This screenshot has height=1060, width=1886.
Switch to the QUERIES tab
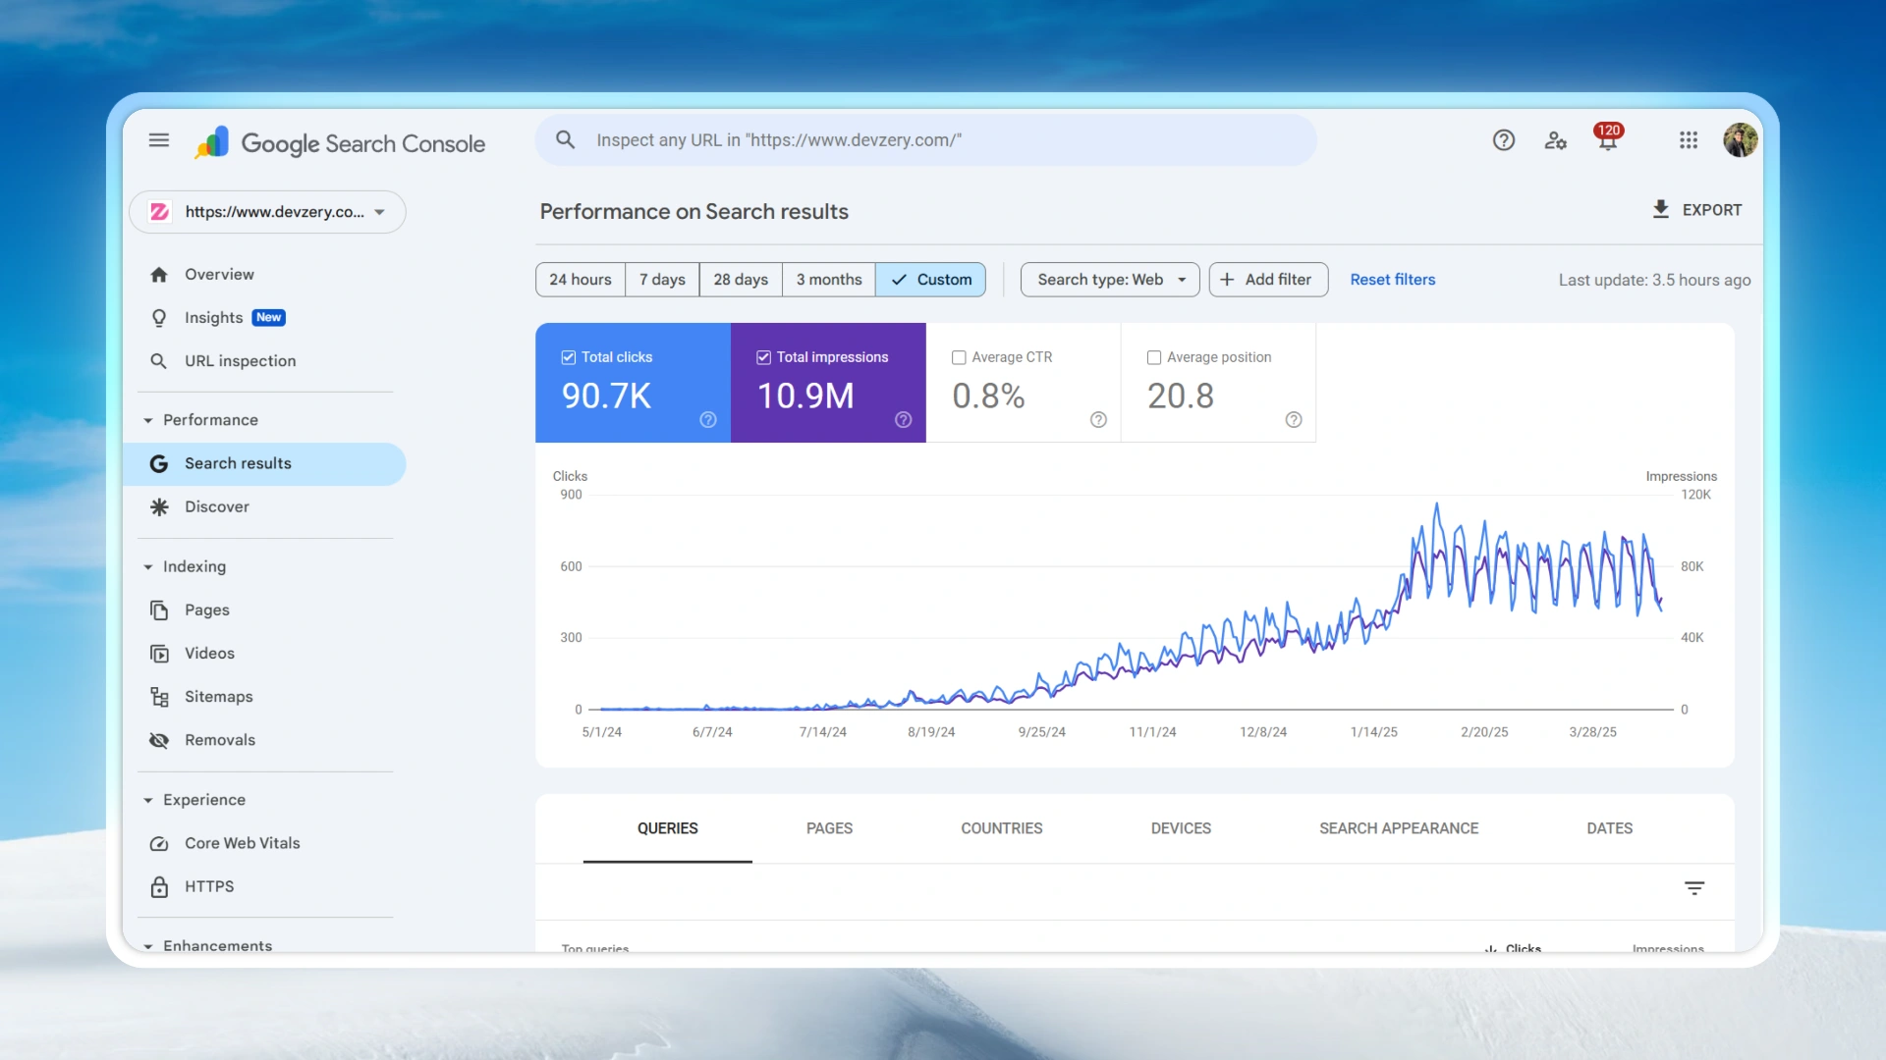pyautogui.click(x=668, y=828)
